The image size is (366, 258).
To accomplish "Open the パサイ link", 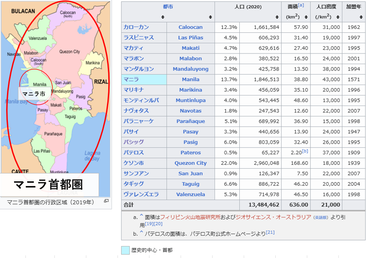I will tap(131, 132).
